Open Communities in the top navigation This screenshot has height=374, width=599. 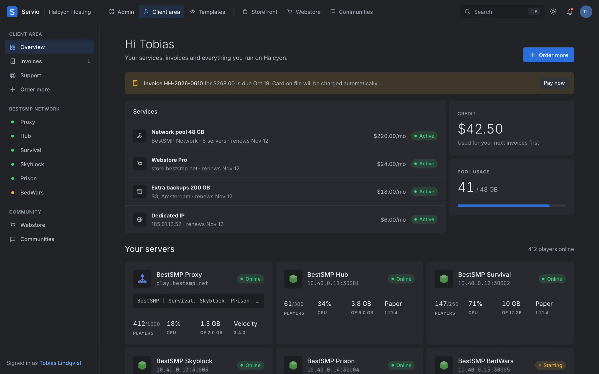tap(352, 12)
